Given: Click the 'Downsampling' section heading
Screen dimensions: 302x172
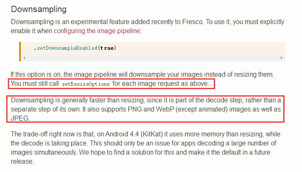Looking at the screenshot, I should click(x=39, y=9).
